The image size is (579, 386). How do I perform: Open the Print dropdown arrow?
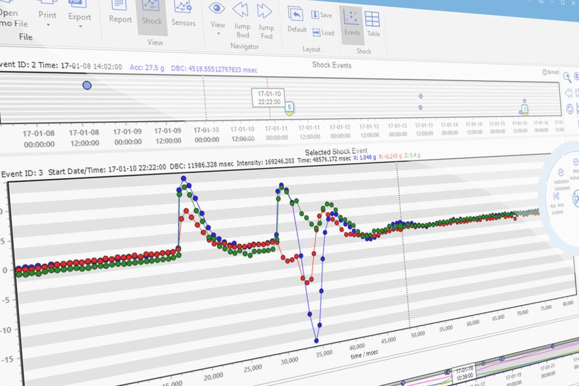click(47, 23)
